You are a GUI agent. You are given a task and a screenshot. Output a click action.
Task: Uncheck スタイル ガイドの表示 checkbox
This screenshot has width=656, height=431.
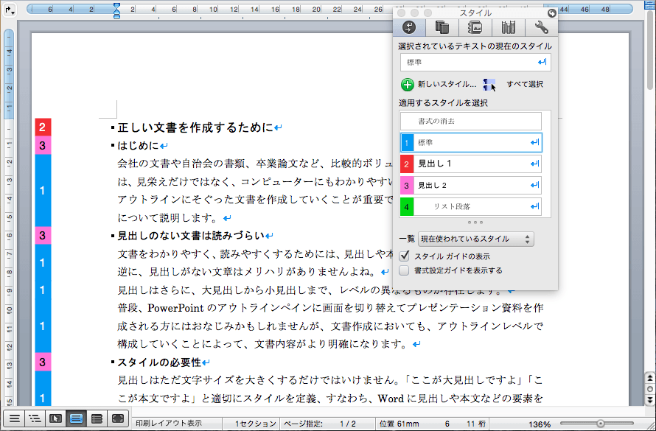[x=405, y=256]
